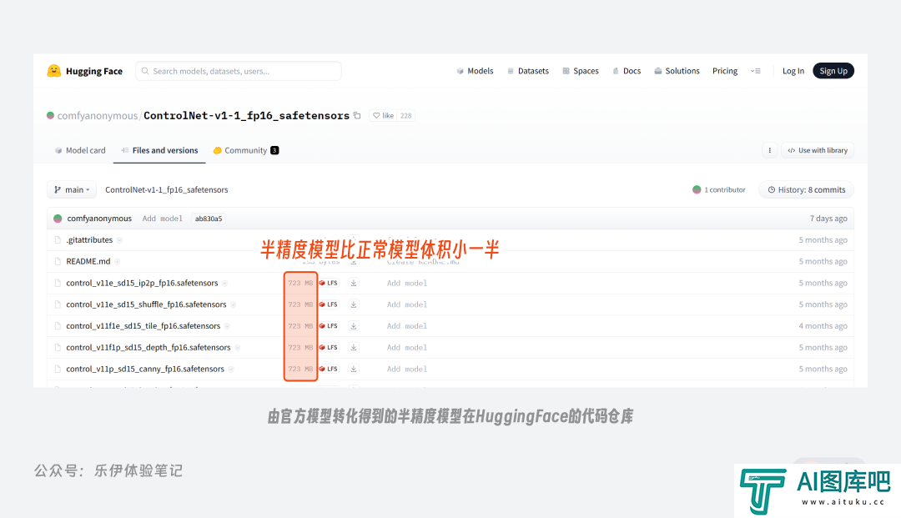Click the file icon beside .gitattributes
This screenshot has width=901, height=518.
[58, 240]
